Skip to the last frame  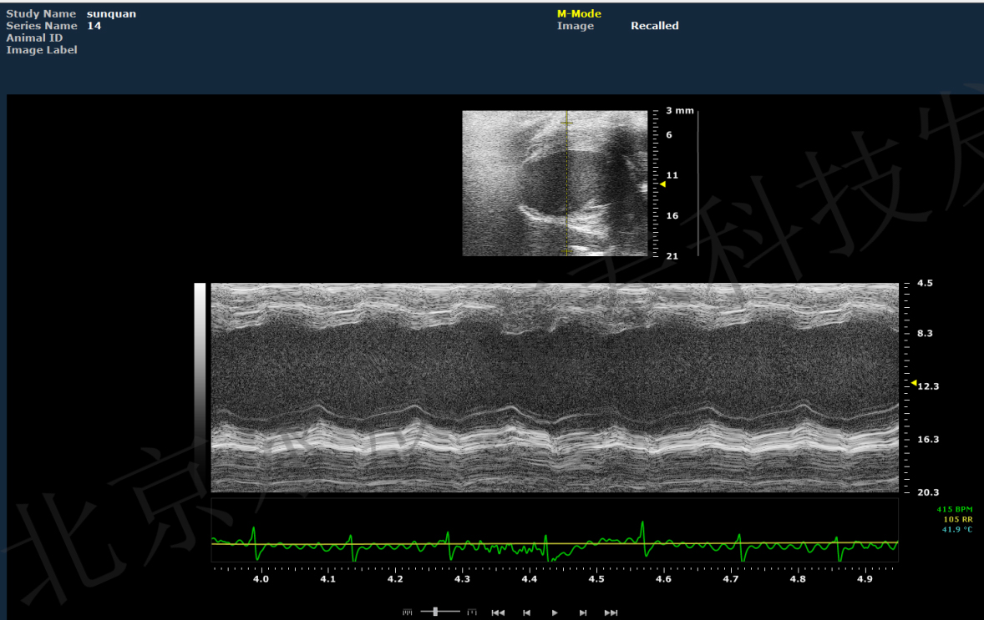pyautogui.click(x=611, y=612)
